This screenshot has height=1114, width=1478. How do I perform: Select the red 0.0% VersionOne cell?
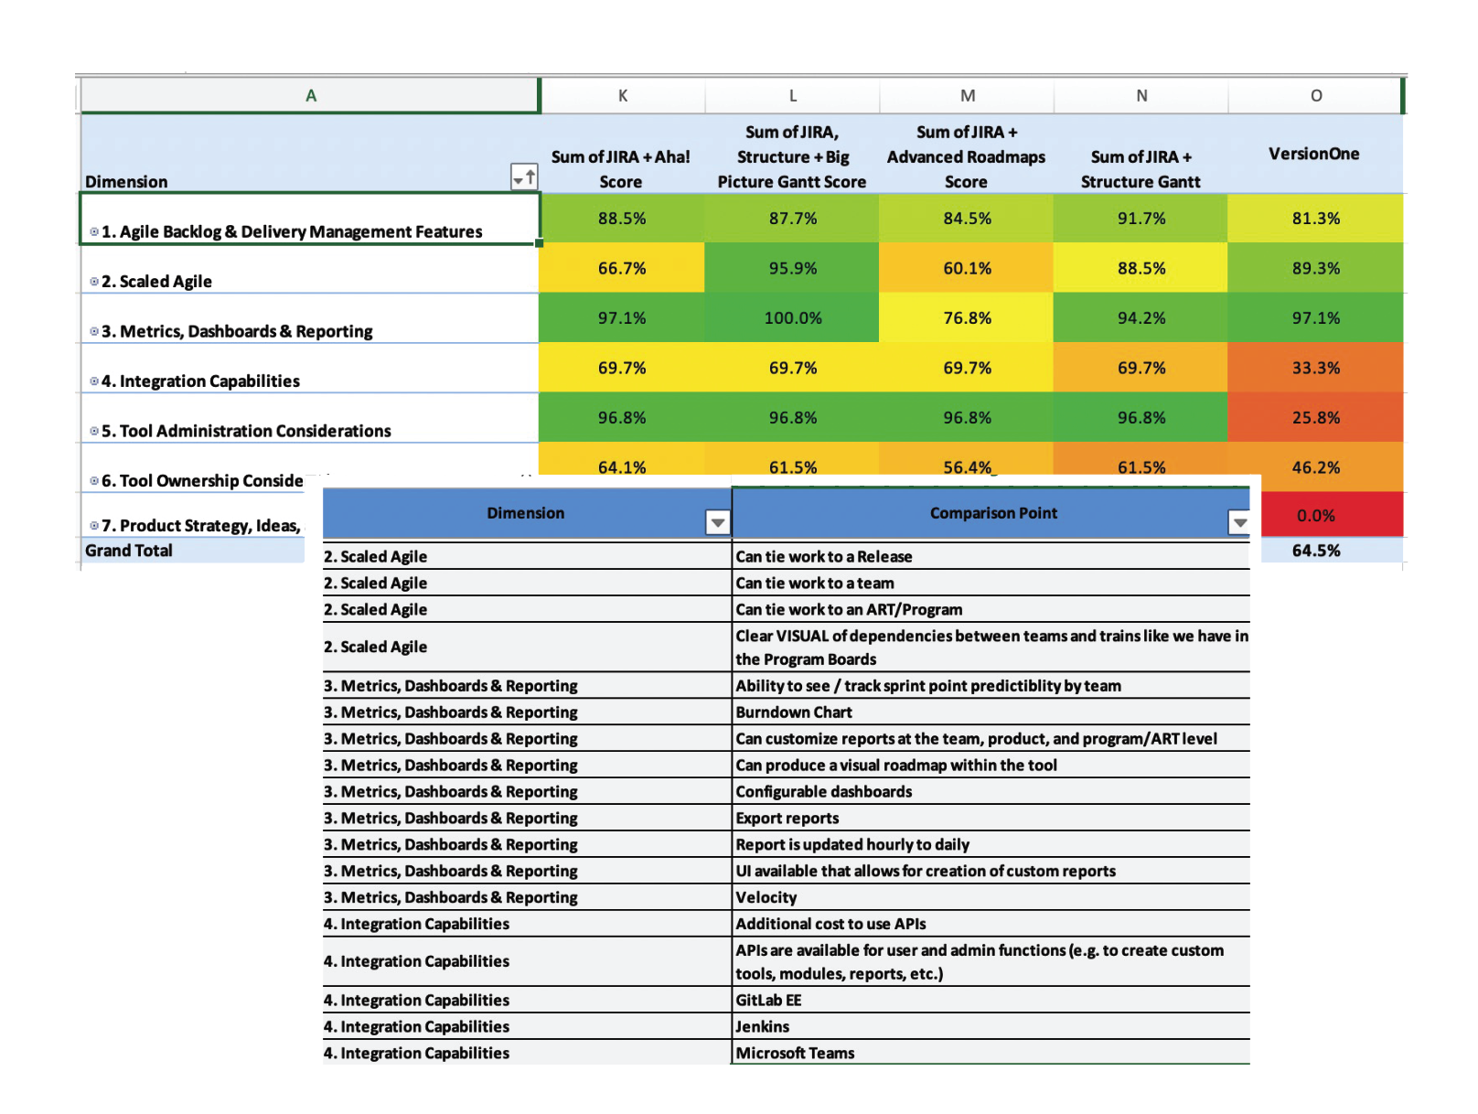click(1315, 515)
